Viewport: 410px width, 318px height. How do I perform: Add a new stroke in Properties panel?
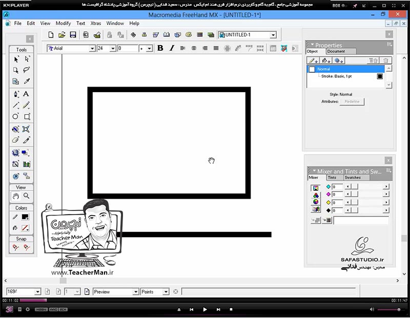(313, 60)
